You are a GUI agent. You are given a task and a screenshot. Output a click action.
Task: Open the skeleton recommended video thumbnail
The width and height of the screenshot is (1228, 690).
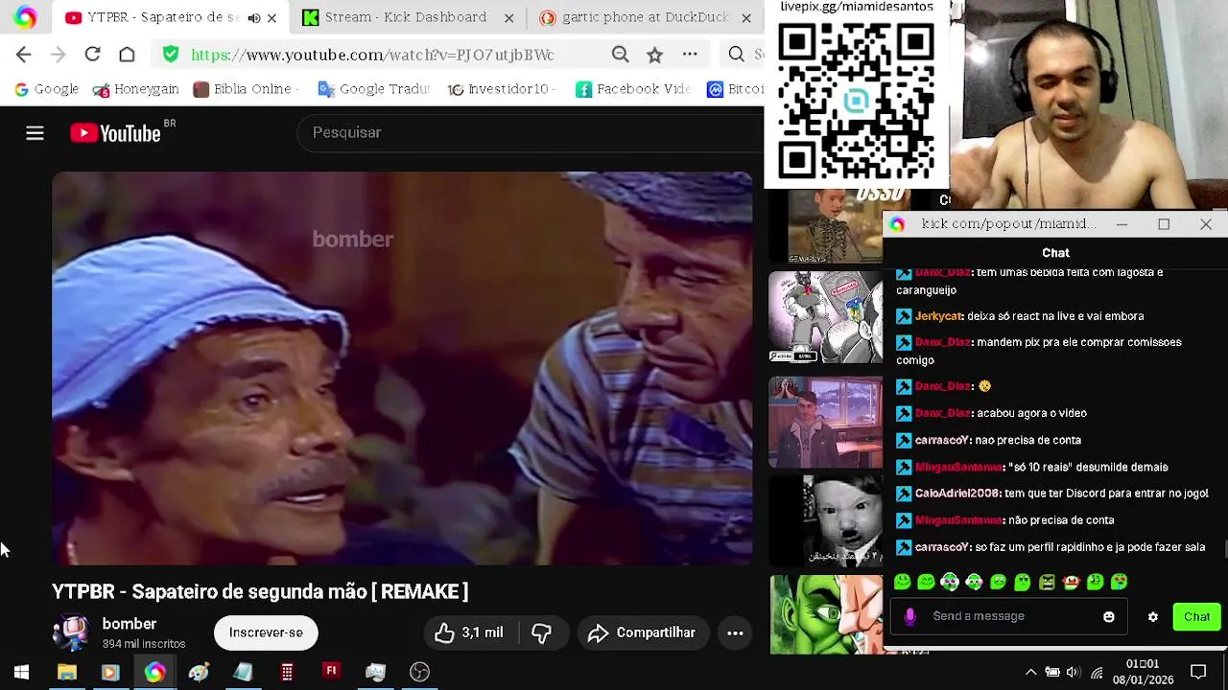coord(825,226)
